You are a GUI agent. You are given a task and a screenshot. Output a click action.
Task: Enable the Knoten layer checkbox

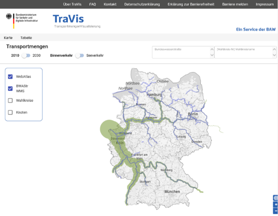tap(11, 112)
